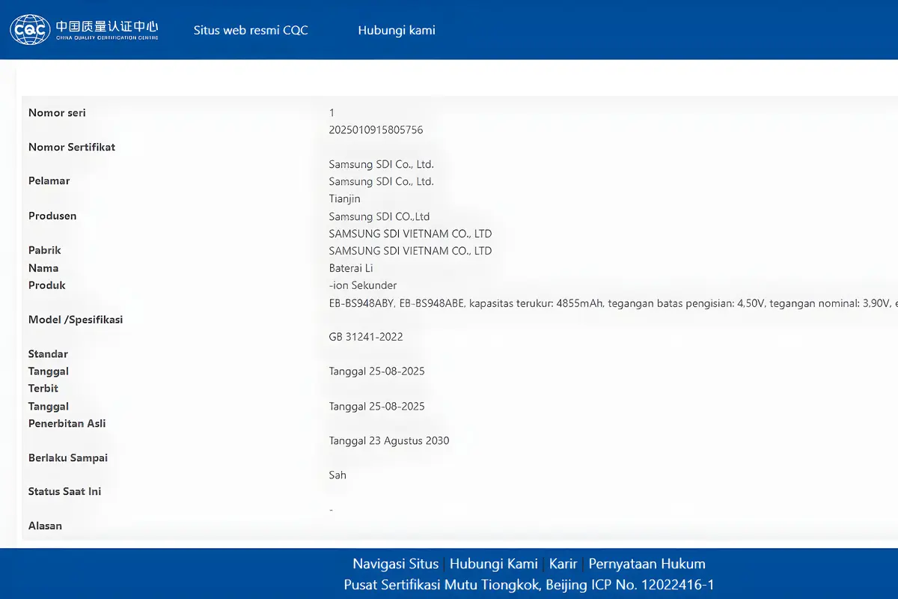This screenshot has width=898, height=599.
Task: Click the Penerbitan Asli label
Action: [x=67, y=423]
